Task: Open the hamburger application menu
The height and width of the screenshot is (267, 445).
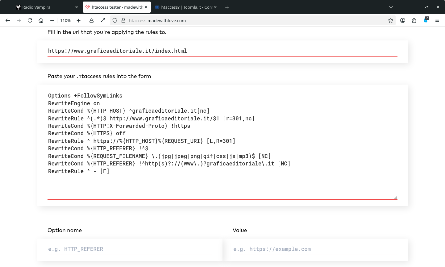Action: pyautogui.click(x=437, y=20)
